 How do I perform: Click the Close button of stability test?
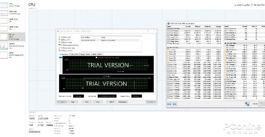pos(151,102)
